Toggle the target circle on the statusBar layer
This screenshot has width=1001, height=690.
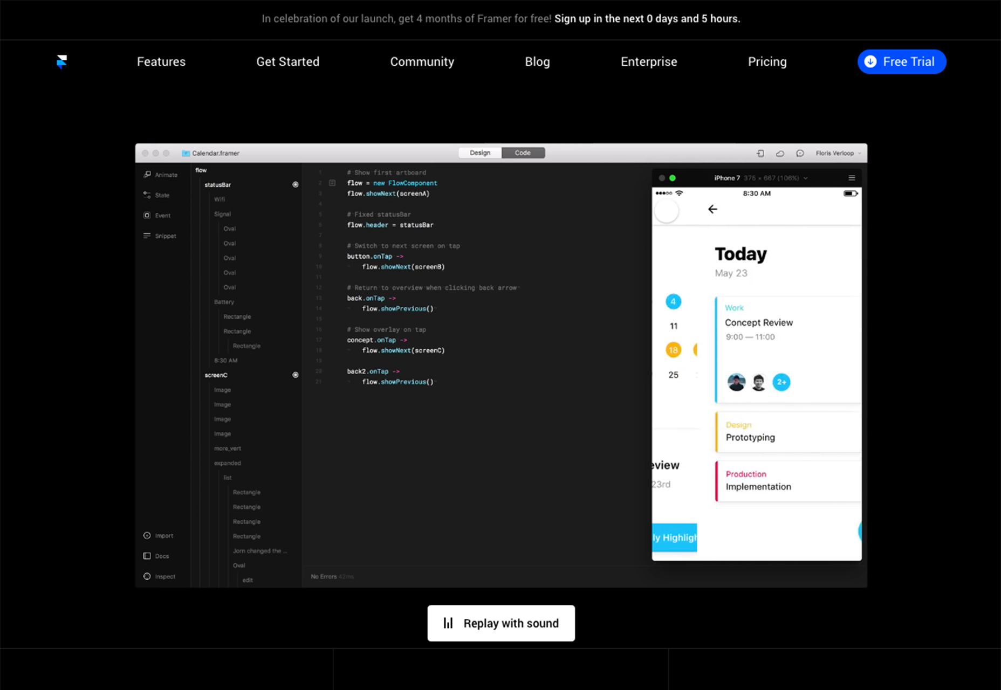click(296, 185)
